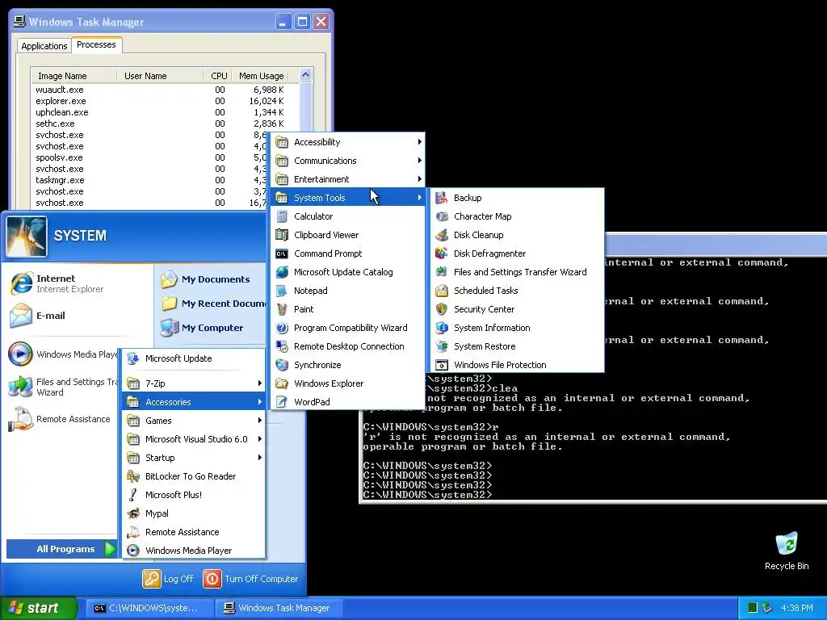Open Remote Assistance in All Programs list
This screenshot has width=827, height=620.
pyautogui.click(x=194, y=532)
